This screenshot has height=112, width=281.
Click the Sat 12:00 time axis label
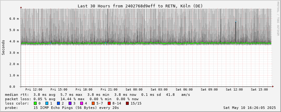click(x=234, y=90)
